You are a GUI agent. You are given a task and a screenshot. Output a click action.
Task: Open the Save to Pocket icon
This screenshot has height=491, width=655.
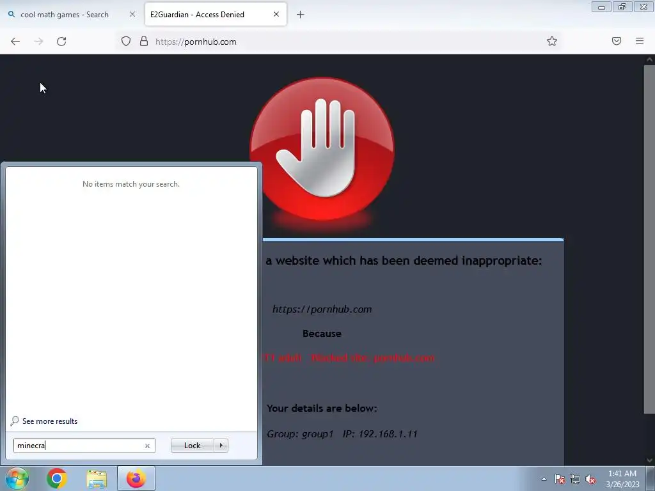tap(617, 41)
